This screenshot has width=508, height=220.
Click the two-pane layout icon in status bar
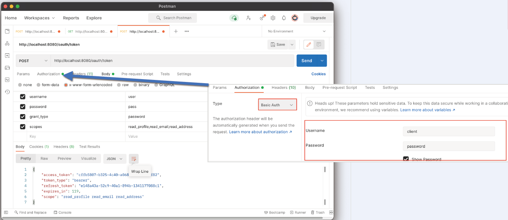click(x=331, y=212)
